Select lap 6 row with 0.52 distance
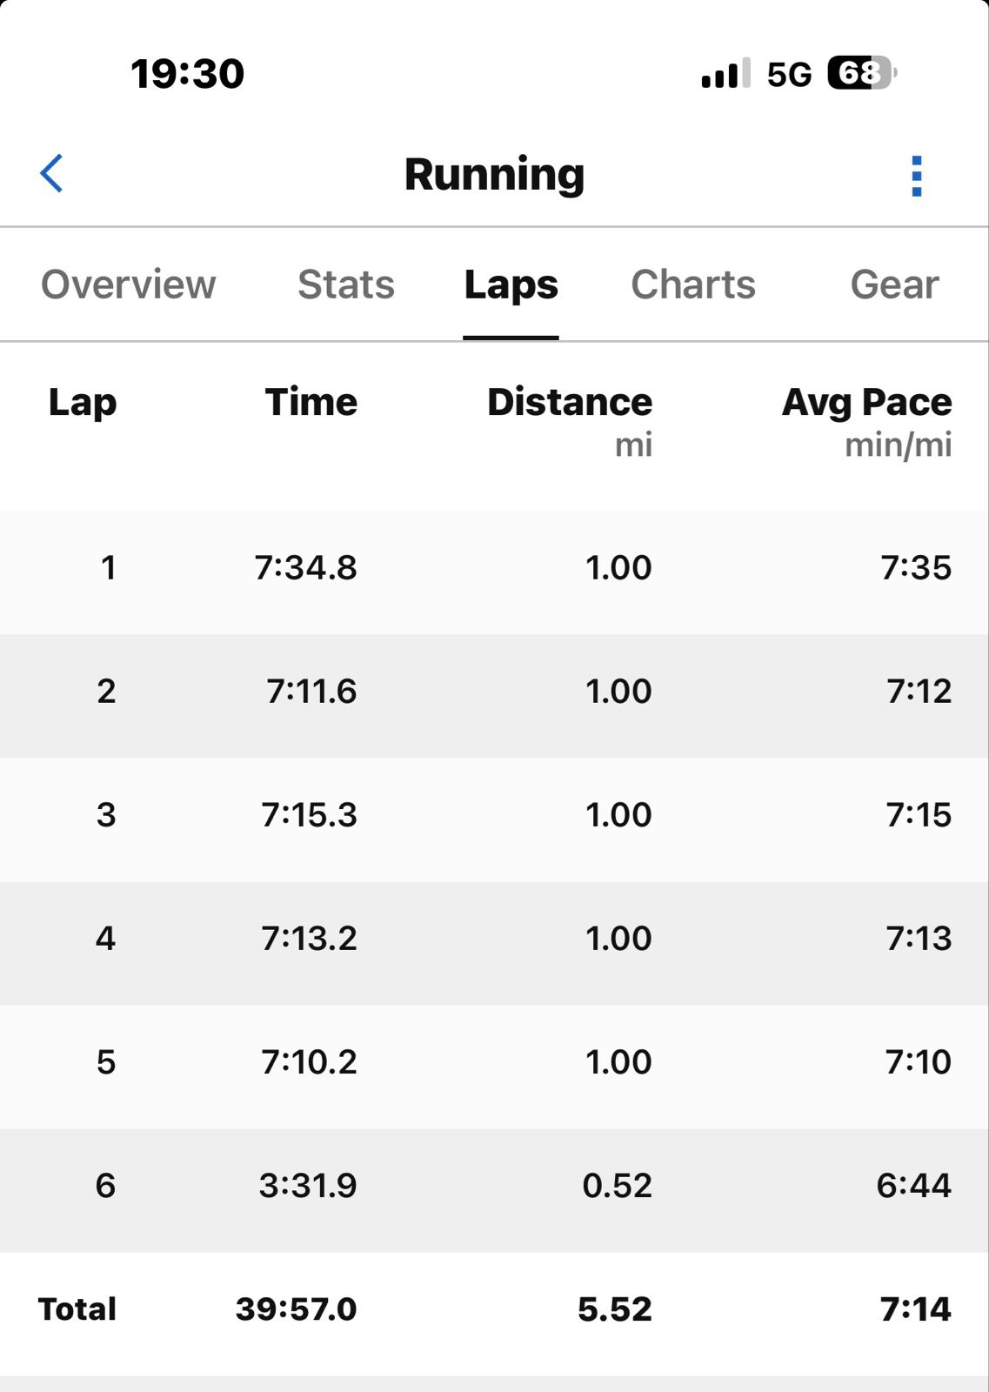Image resolution: width=989 pixels, height=1392 pixels. pyautogui.click(x=494, y=1186)
